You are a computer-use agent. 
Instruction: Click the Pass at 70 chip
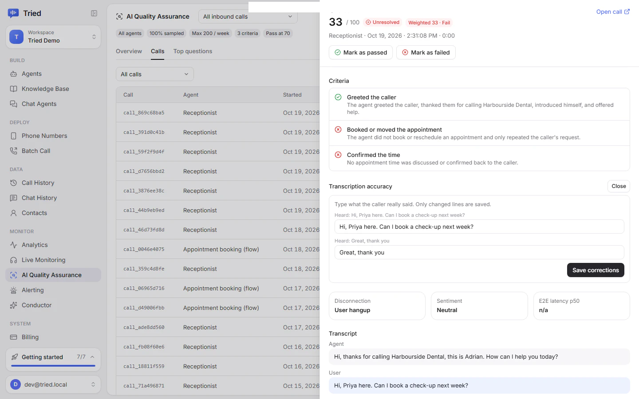pyautogui.click(x=278, y=33)
